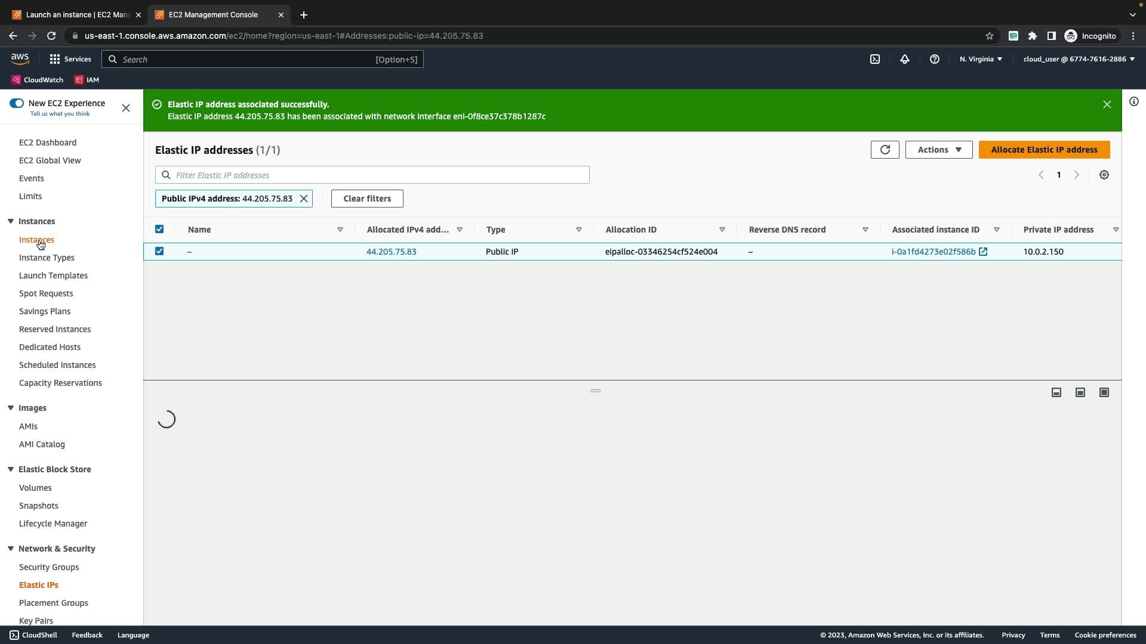Open AWS CloudShell icon in top bar
This screenshot has height=644, width=1146.
coord(875,59)
